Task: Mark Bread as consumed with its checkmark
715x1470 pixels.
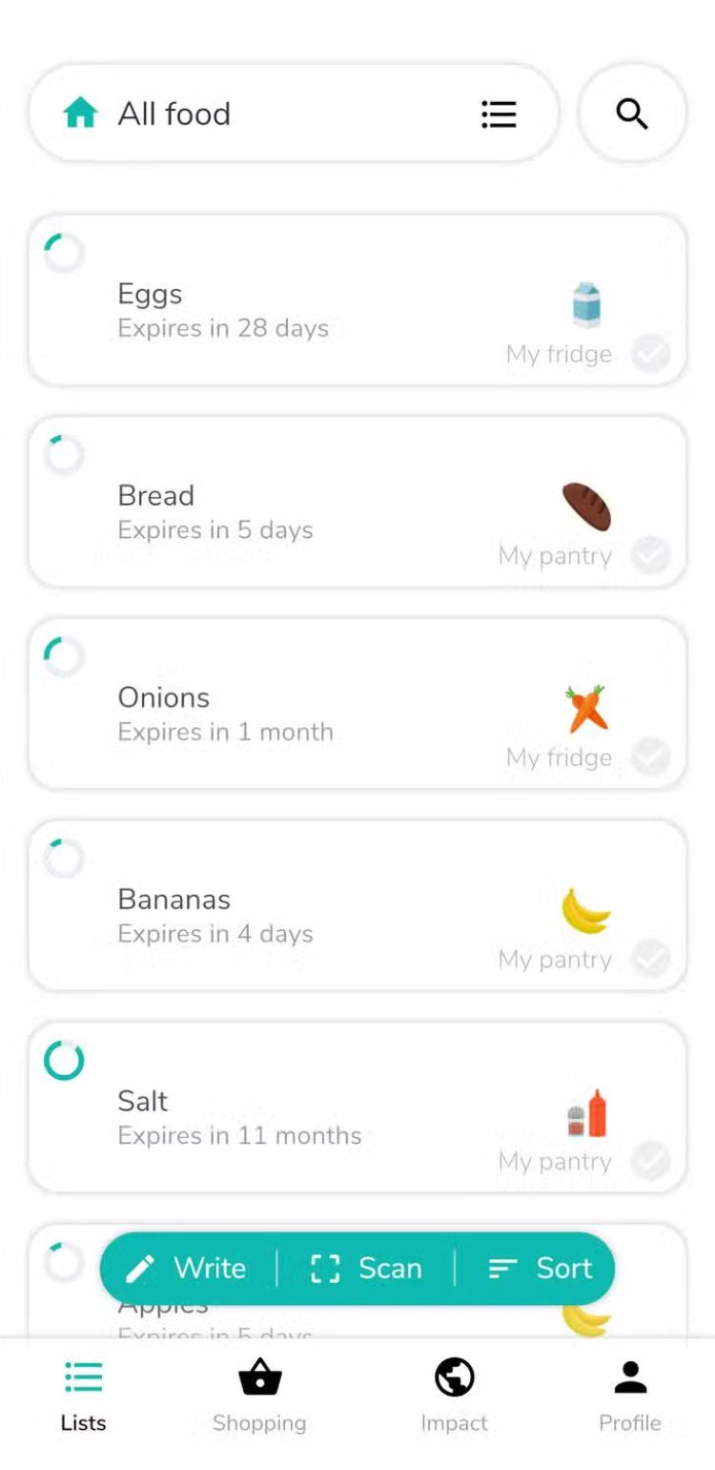Action: point(651,555)
